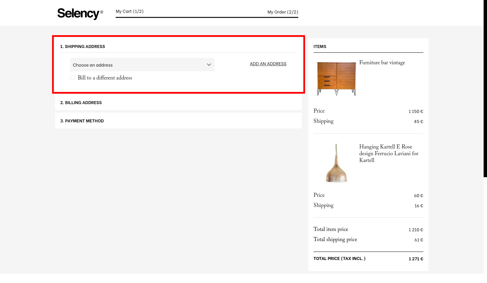Click the 60 € lamp price

point(418,196)
